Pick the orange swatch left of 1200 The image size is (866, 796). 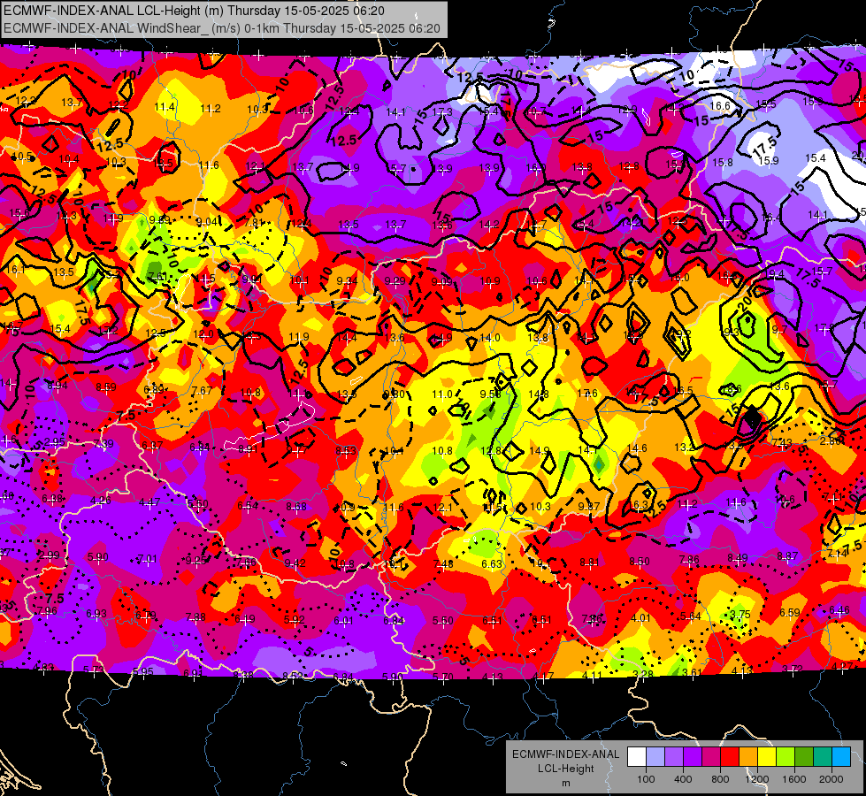(x=748, y=757)
